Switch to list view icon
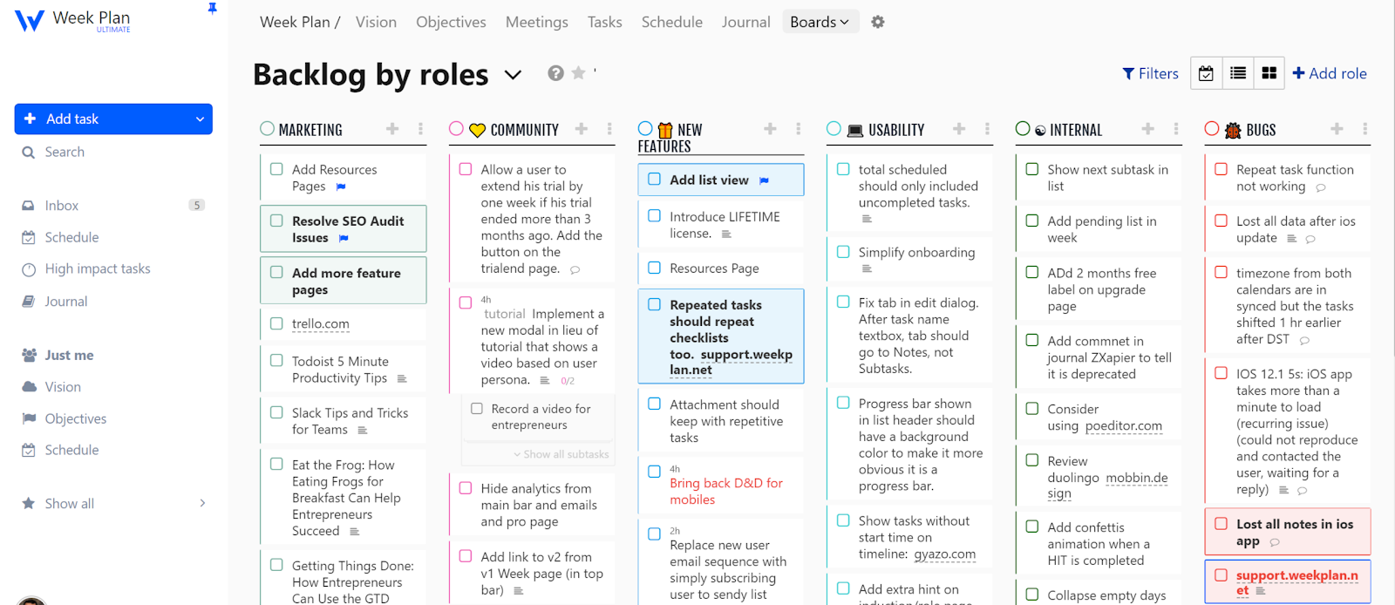The image size is (1395, 605). [x=1238, y=74]
